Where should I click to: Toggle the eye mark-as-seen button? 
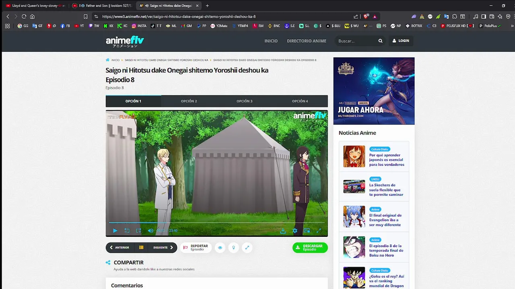point(220,248)
